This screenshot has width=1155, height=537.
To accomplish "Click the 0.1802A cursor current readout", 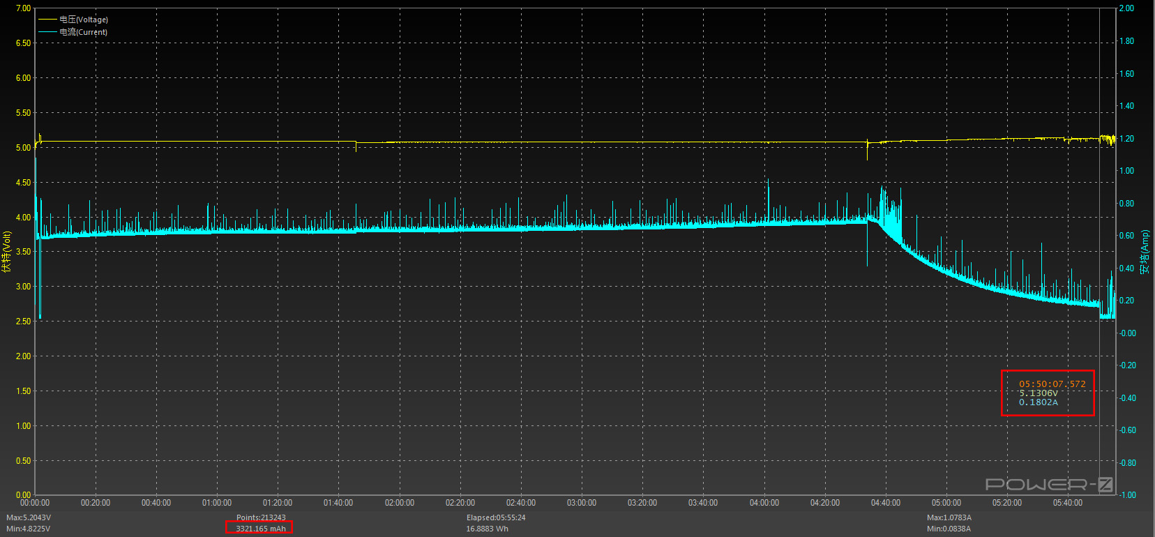I will [x=1039, y=402].
